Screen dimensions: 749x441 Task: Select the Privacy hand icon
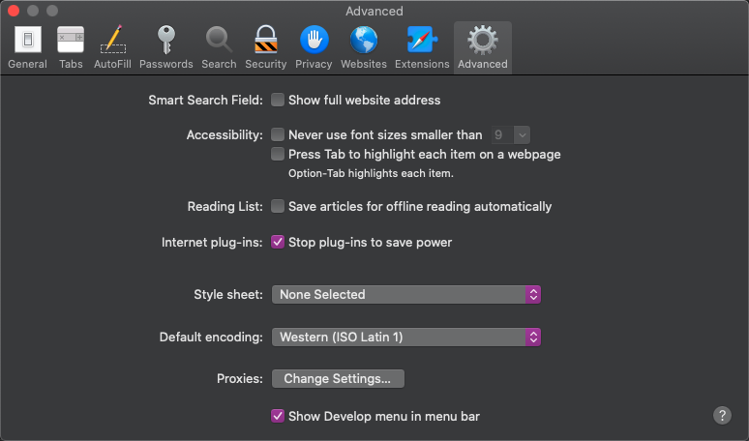pos(314,41)
